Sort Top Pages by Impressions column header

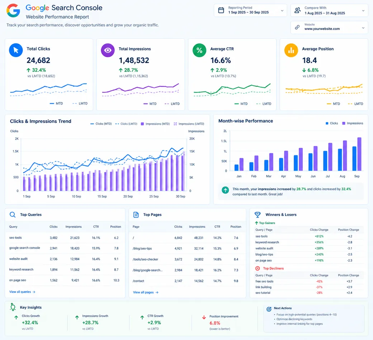click(x=197, y=227)
